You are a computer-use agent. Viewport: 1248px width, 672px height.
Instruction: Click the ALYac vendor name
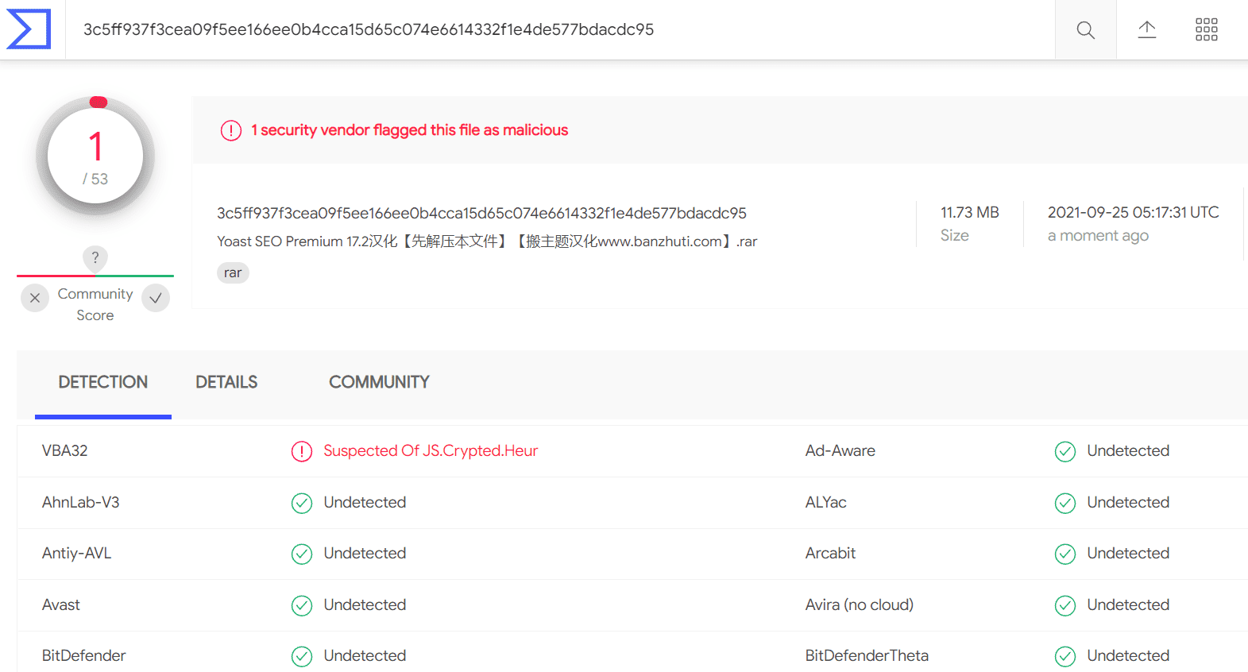(x=825, y=502)
